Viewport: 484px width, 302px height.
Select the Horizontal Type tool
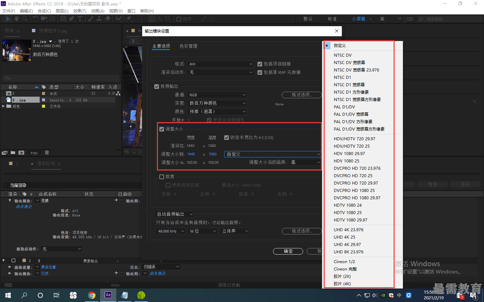coord(80,19)
